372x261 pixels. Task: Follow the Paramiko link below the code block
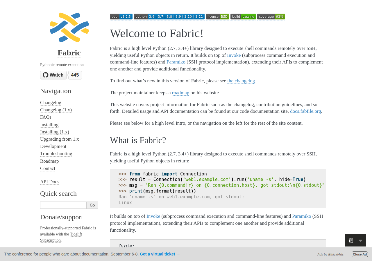click(x=302, y=216)
